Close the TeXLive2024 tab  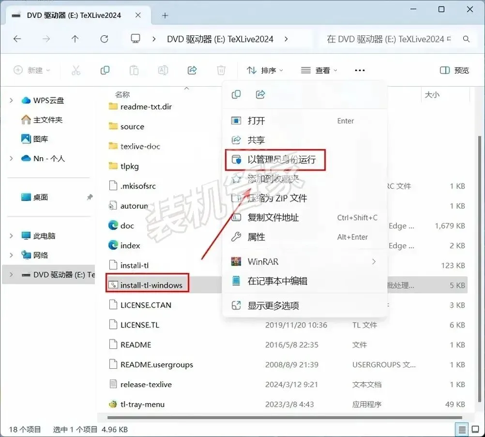138,15
